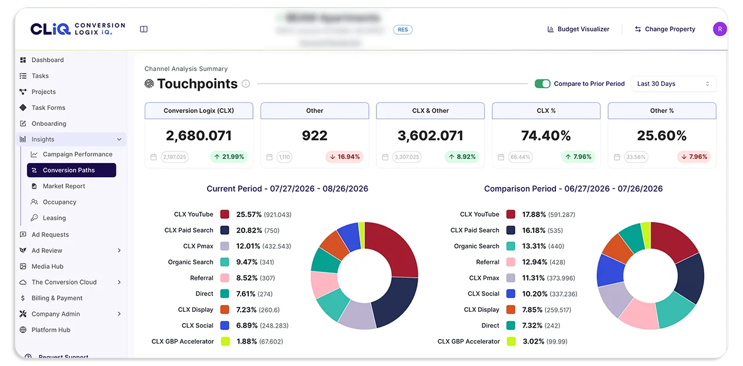Click the Other card header
The width and height of the screenshot is (743, 366).
point(315,111)
